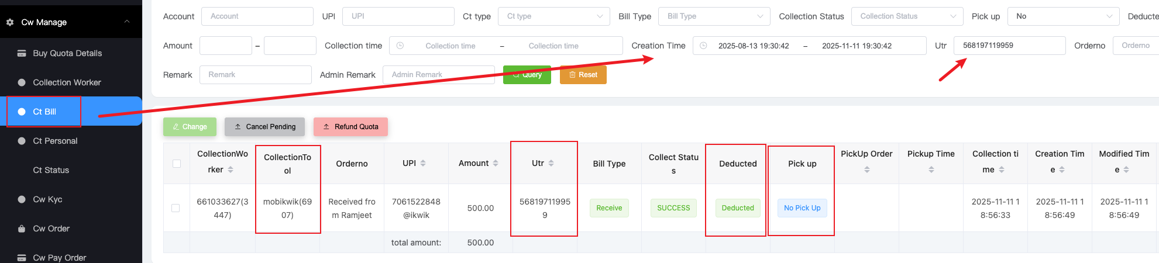
Task: Tick the select-all checkbox in table header
Action: tap(176, 164)
